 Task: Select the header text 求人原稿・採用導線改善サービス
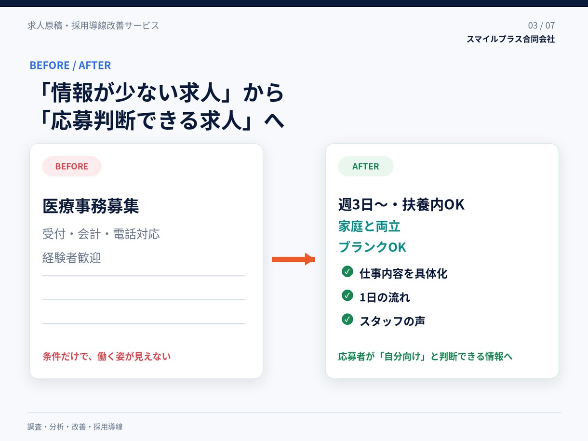coord(94,26)
